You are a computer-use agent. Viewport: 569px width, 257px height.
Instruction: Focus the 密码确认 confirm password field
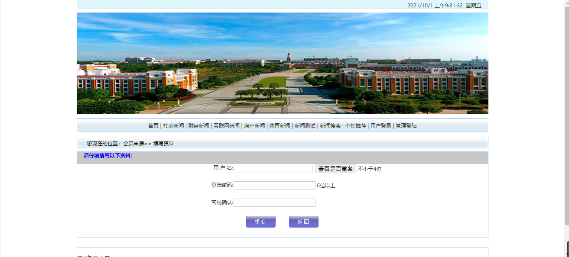point(274,202)
